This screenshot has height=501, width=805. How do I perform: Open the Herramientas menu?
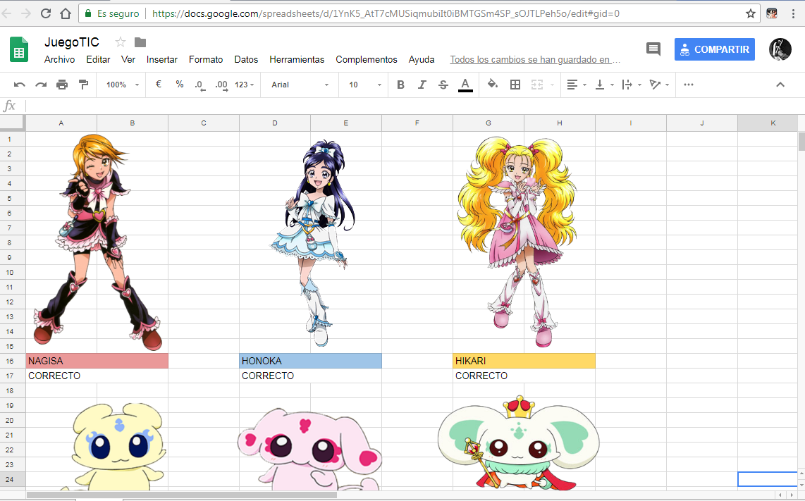pos(297,60)
